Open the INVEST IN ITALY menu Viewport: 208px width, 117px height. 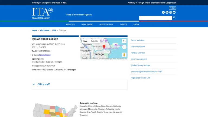[x=106, y=24]
